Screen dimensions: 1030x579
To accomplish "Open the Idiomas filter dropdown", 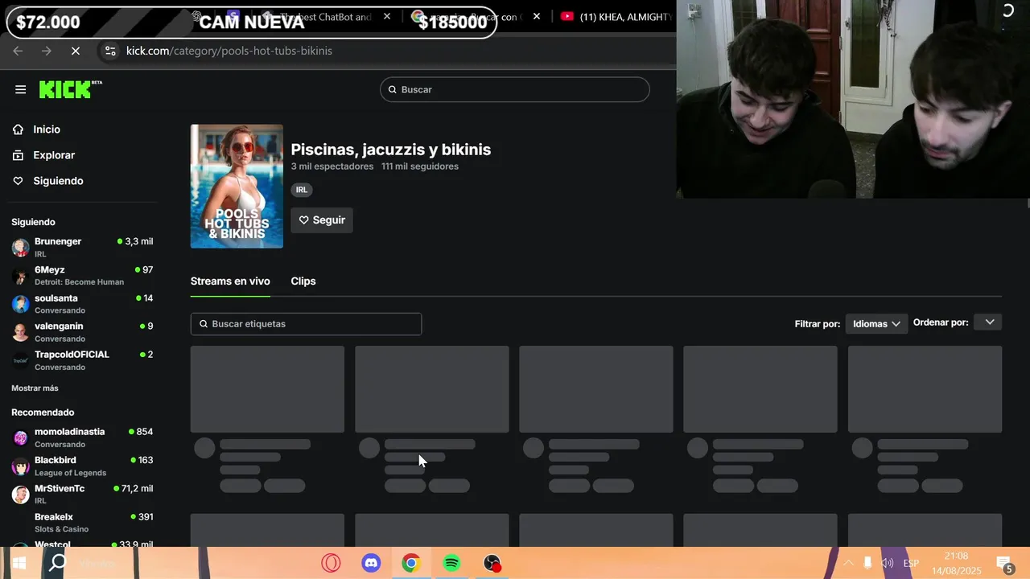I will tap(876, 323).
